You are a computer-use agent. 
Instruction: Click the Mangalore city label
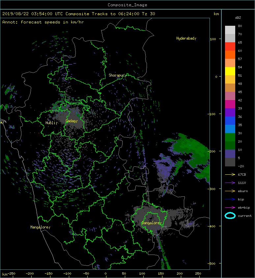(x=40, y=227)
